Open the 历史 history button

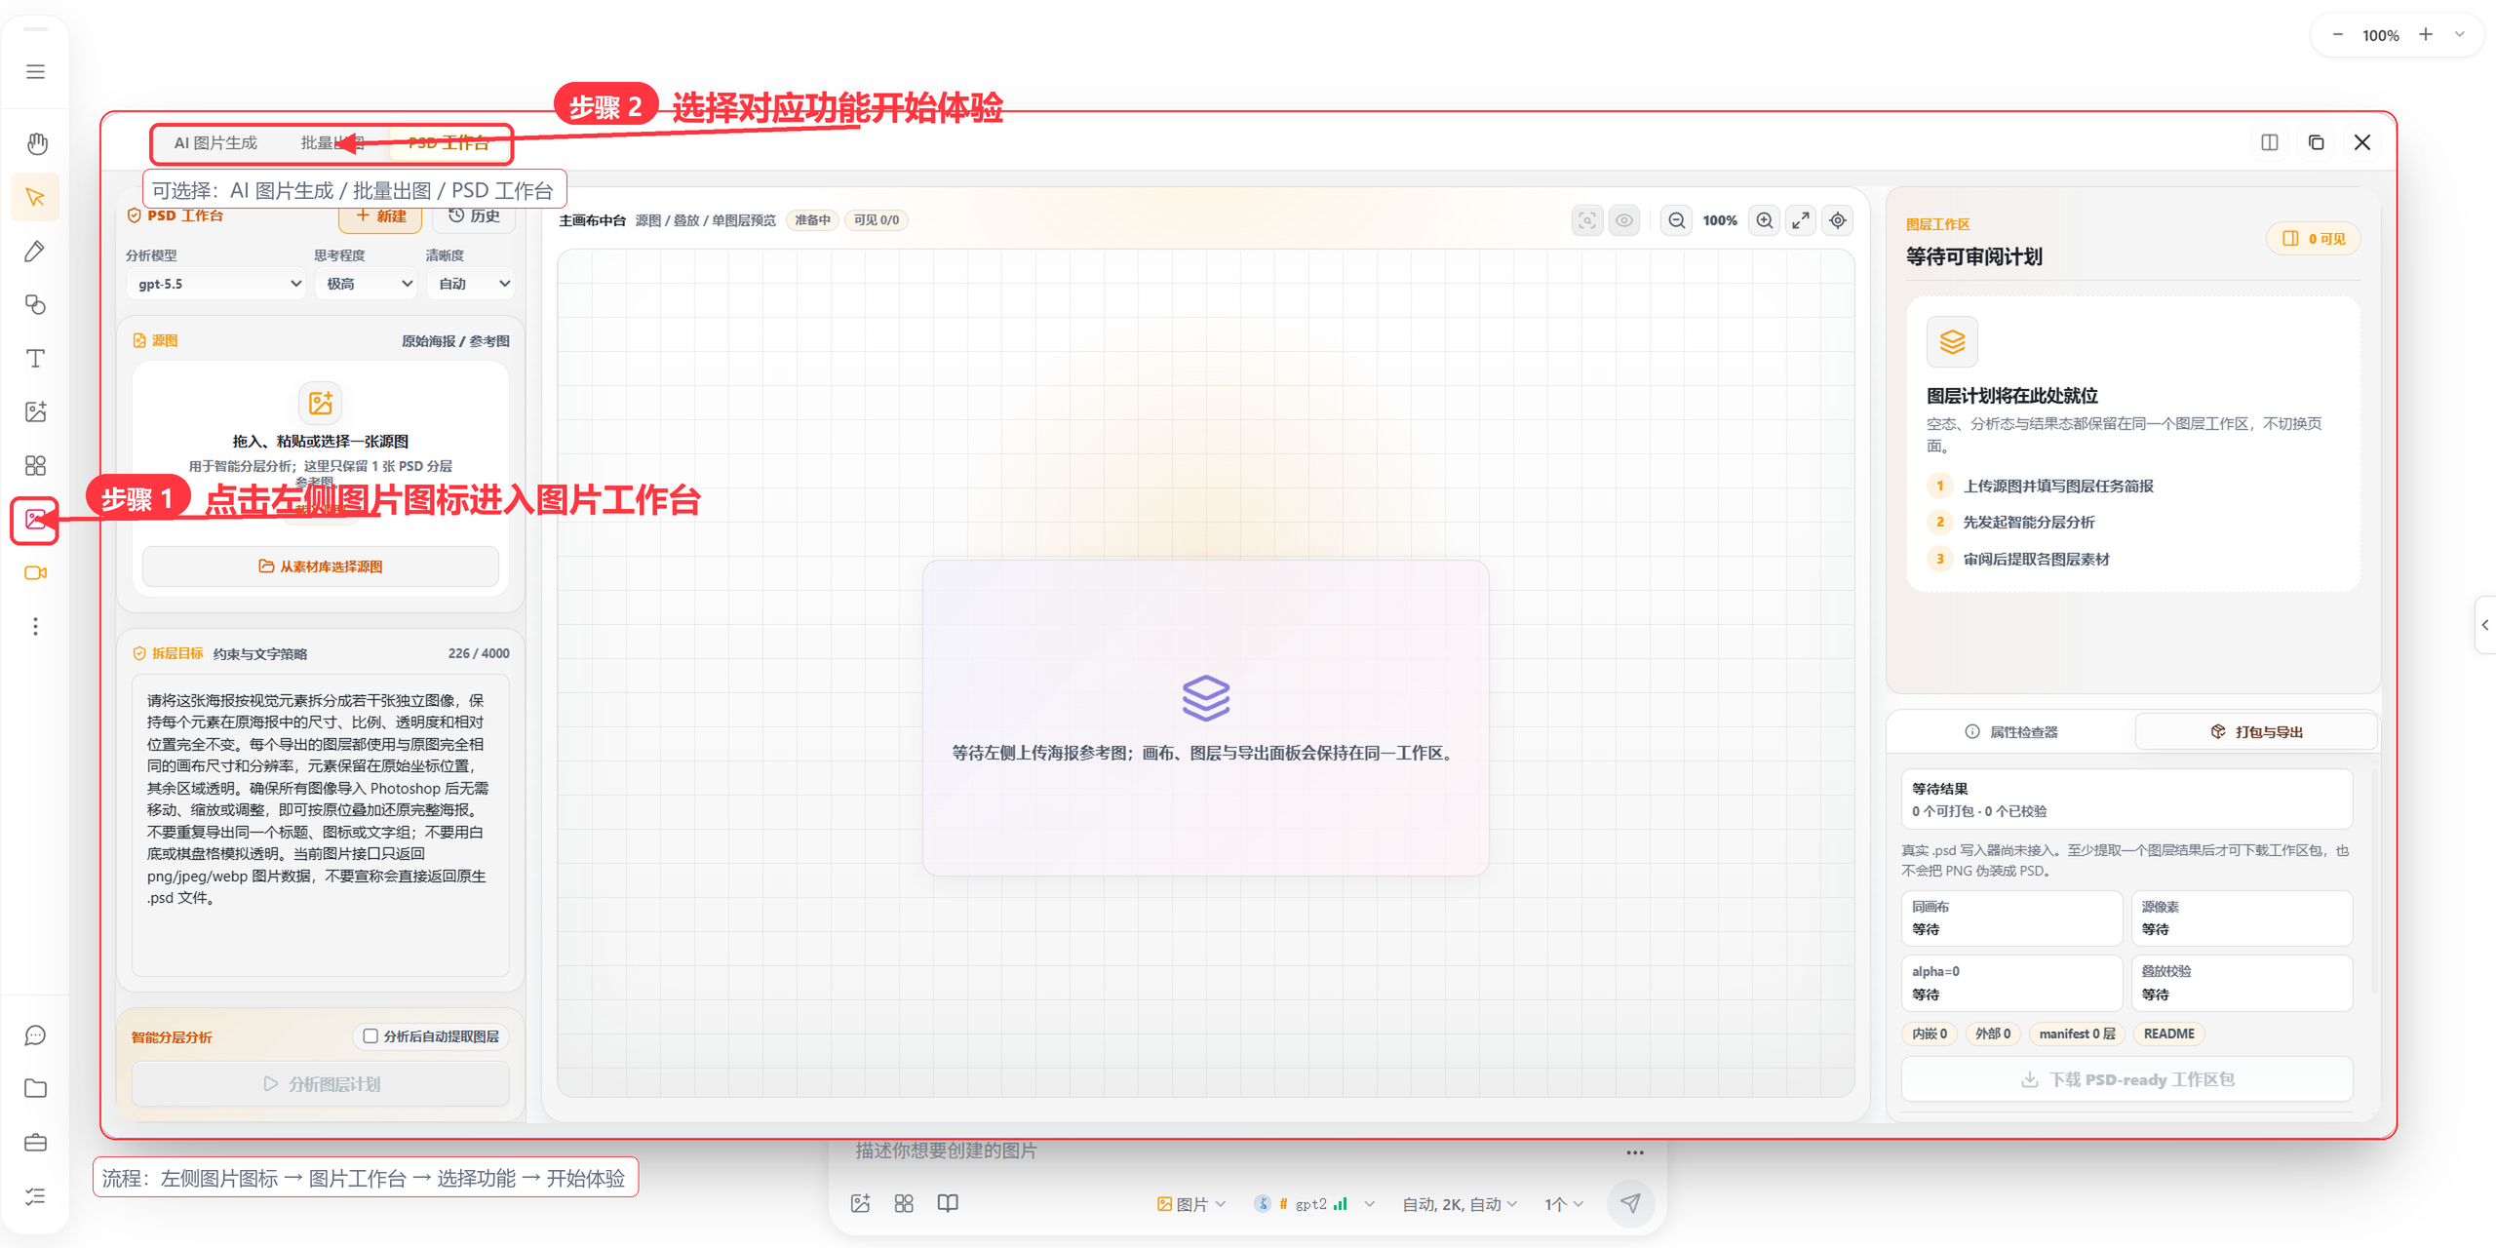pos(474,216)
